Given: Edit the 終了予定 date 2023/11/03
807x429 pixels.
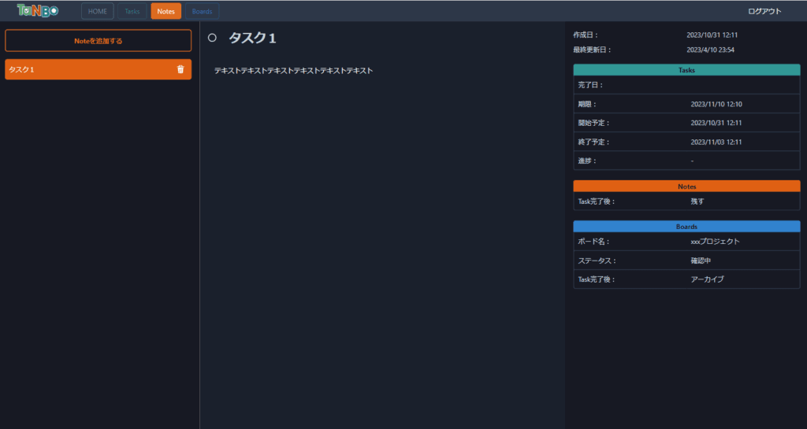Looking at the screenshot, I should click(x=716, y=142).
